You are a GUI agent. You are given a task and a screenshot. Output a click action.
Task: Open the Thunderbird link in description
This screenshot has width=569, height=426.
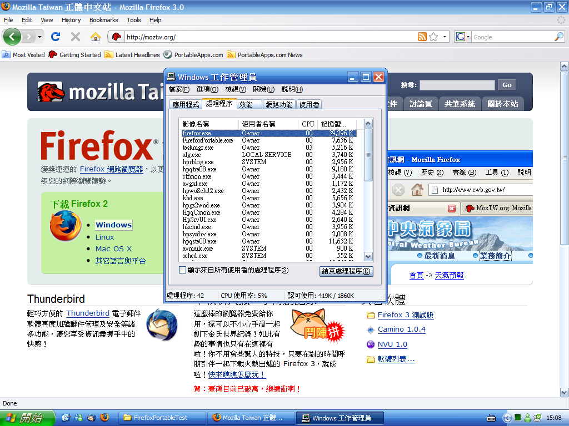[88, 313]
